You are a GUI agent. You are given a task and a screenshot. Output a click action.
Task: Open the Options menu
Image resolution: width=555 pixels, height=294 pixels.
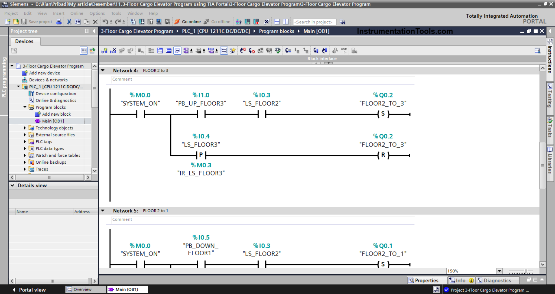[97, 13]
